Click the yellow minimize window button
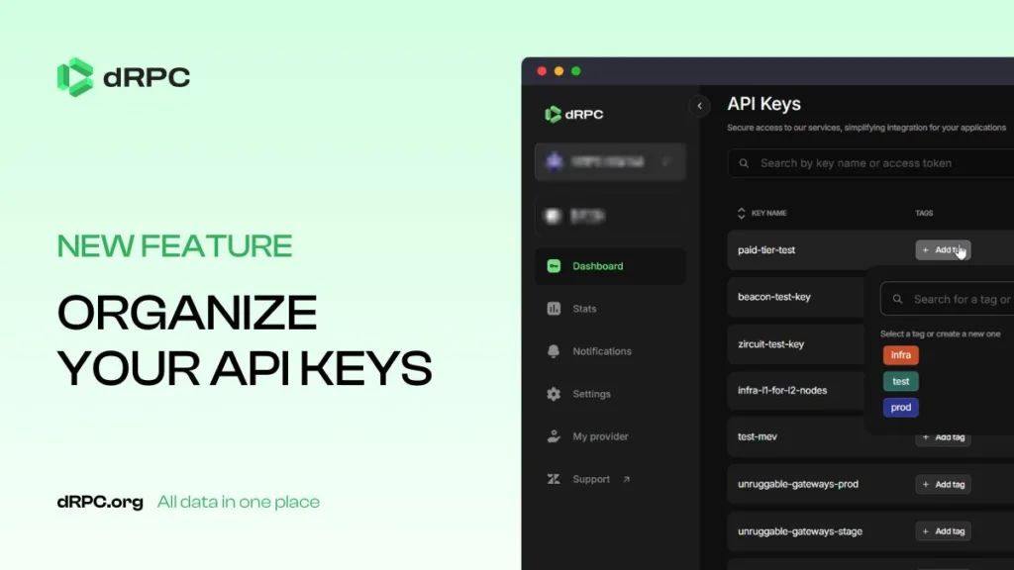 tap(558, 71)
